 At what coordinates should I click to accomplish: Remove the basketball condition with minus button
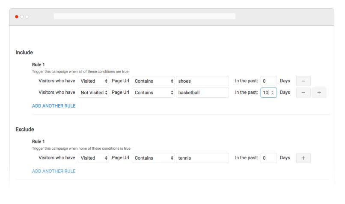[x=303, y=93]
